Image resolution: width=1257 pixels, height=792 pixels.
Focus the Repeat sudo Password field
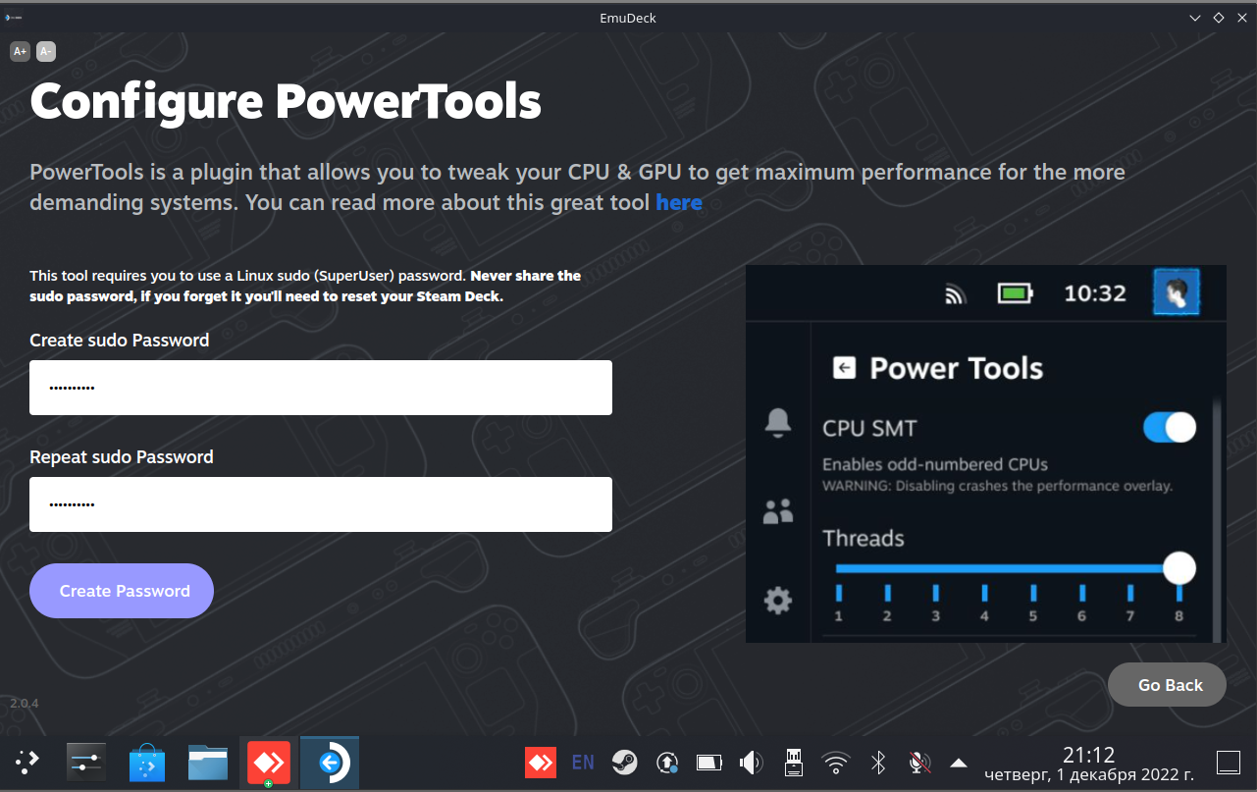click(x=321, y=504)
